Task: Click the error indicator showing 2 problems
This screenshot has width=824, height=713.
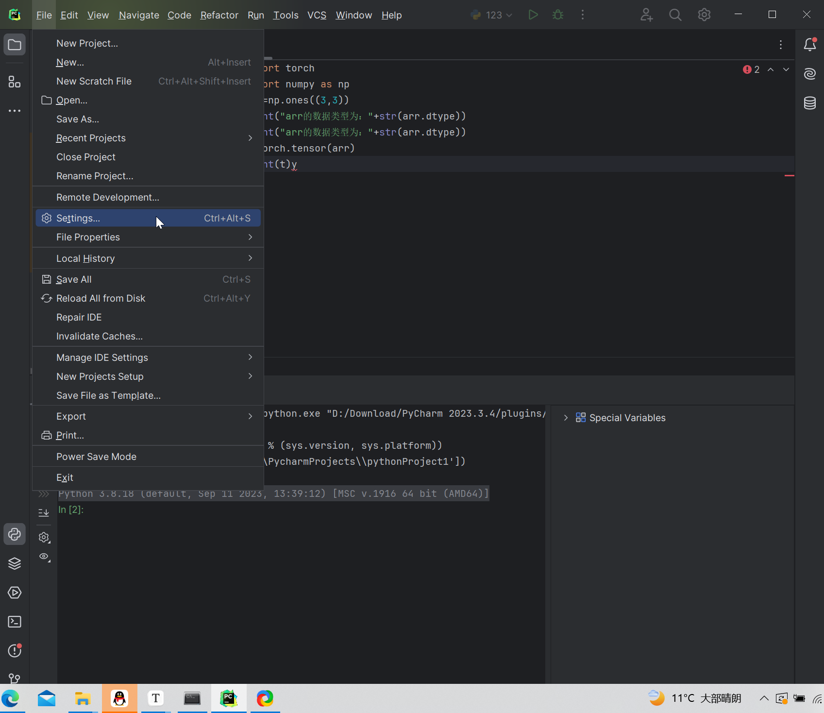Action: pyautogui.click(x=751, y=69)
